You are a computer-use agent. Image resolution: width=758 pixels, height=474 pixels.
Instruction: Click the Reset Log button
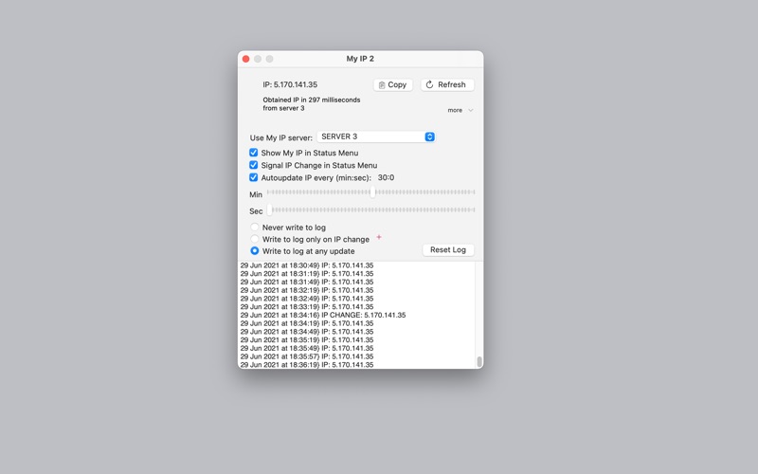point(447,249)
